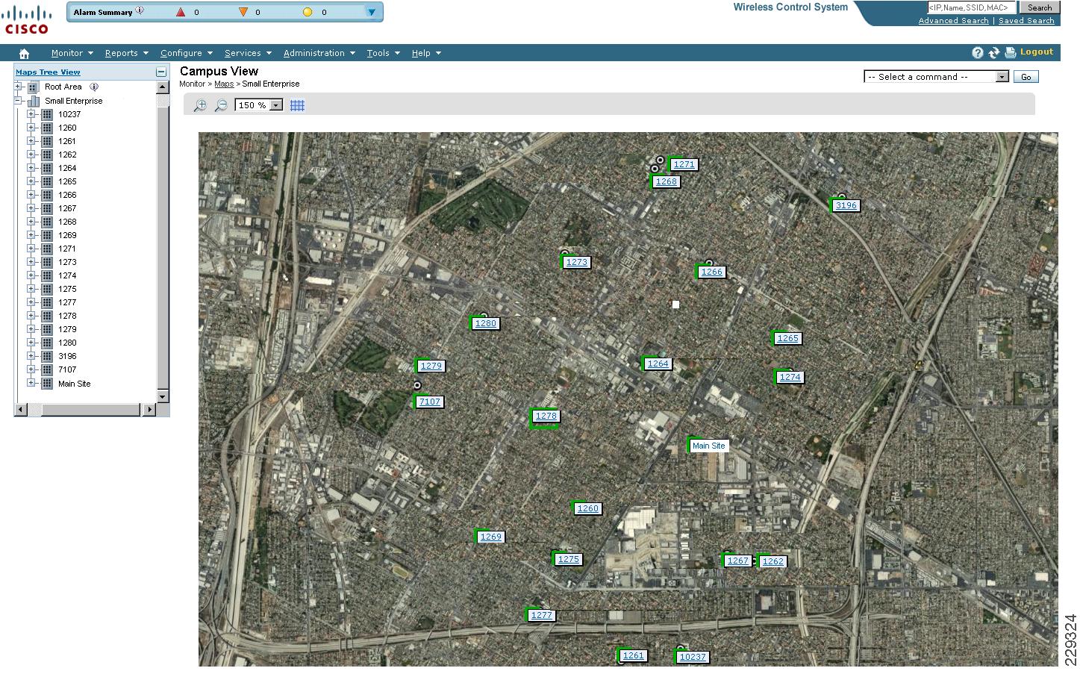The width and height of the screenshot is (1080, 674).
Task: Click the access point marker near 1271
Action: click(x=660, y=160)
